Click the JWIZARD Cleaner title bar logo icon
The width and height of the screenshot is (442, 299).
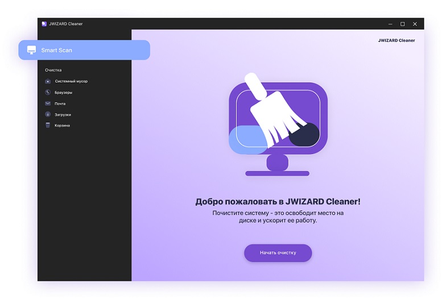44,24
